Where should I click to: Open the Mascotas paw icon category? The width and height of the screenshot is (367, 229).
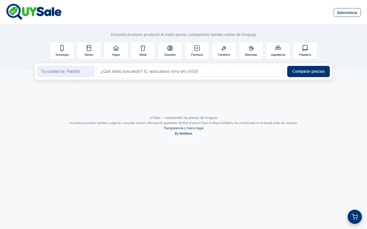coord(251,51)
